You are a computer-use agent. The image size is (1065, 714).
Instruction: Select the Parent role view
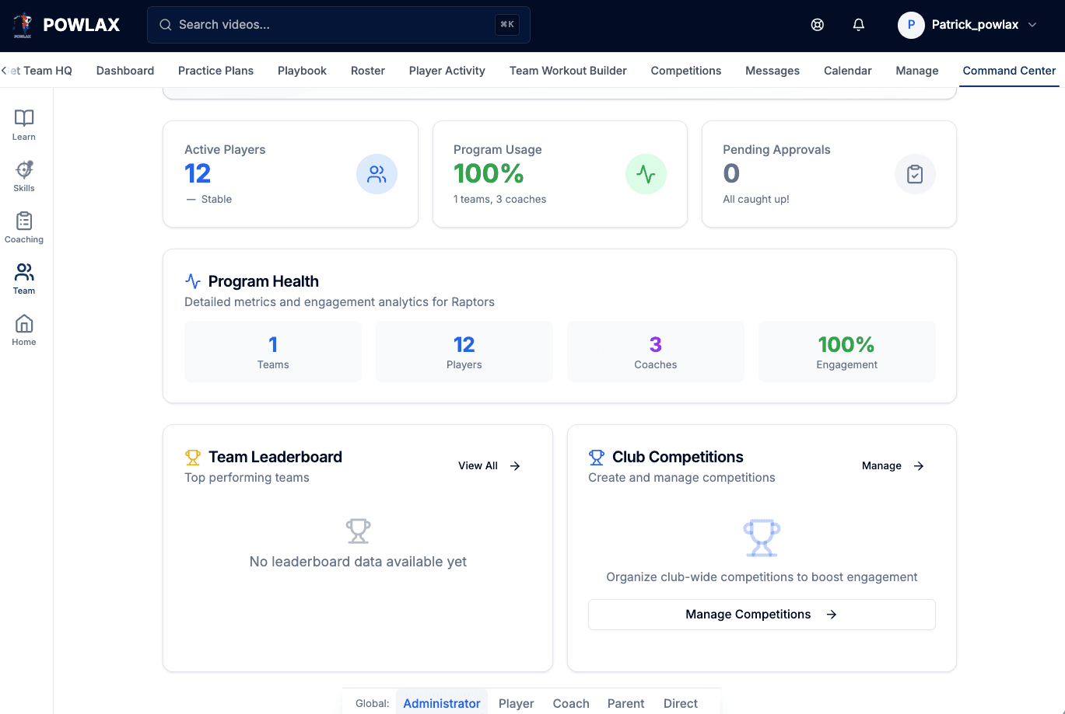(625, 703)
